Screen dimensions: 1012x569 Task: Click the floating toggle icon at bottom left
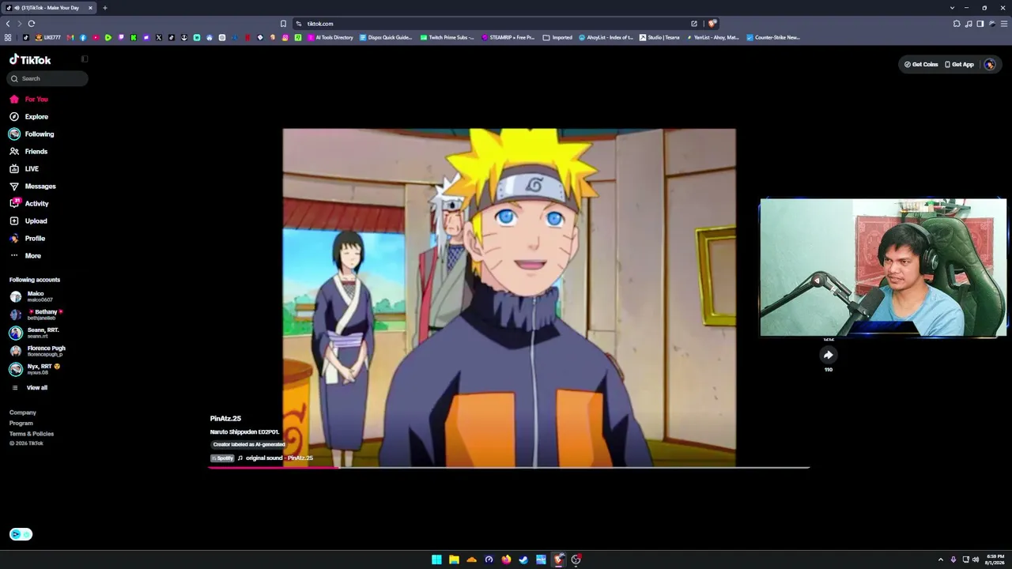[x=21, y=534]
